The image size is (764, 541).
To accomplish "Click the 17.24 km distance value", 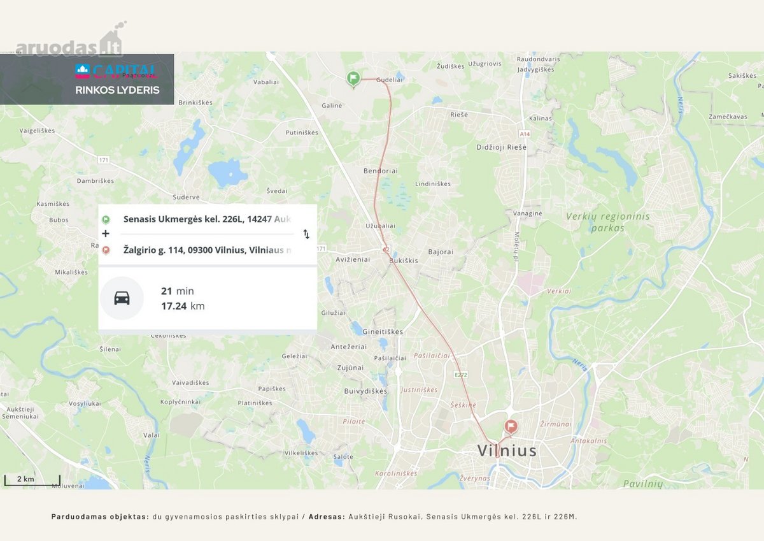I will pos(183,306).
